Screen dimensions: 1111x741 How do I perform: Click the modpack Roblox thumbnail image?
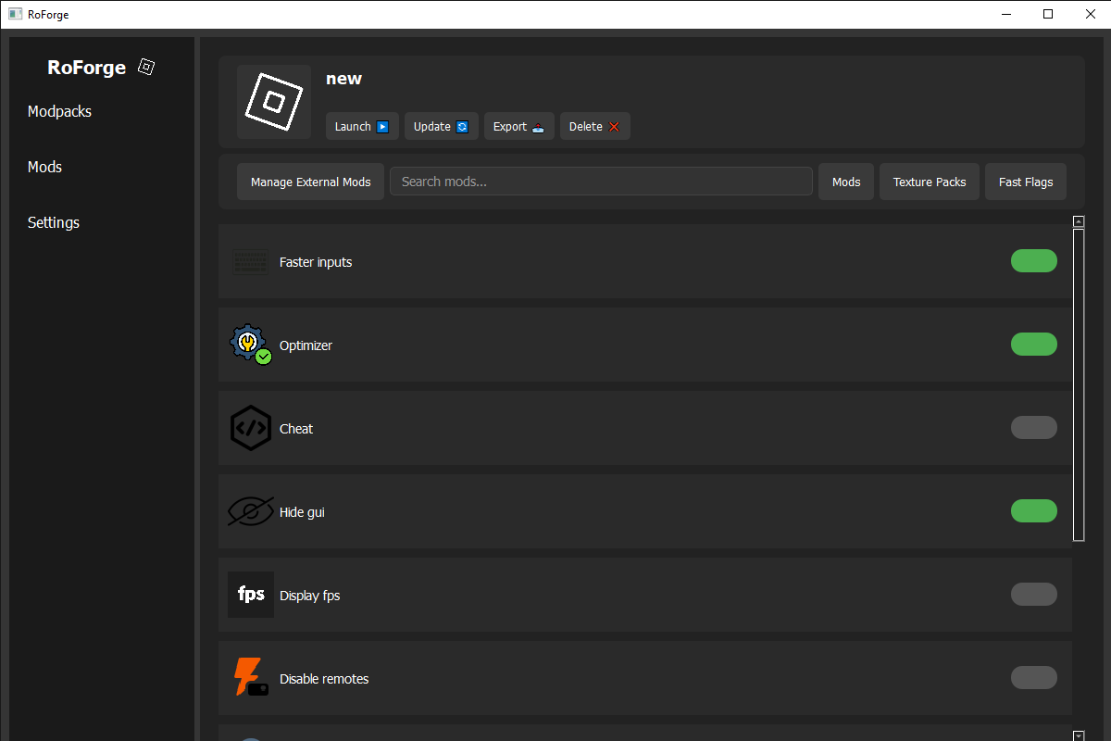tap(274, 102)
